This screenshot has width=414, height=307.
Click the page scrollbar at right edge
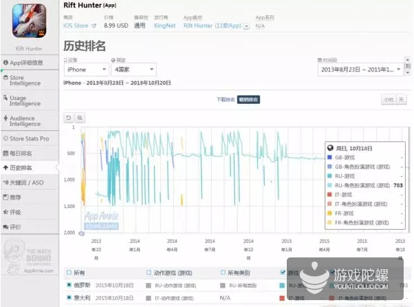tap(408, 65)
